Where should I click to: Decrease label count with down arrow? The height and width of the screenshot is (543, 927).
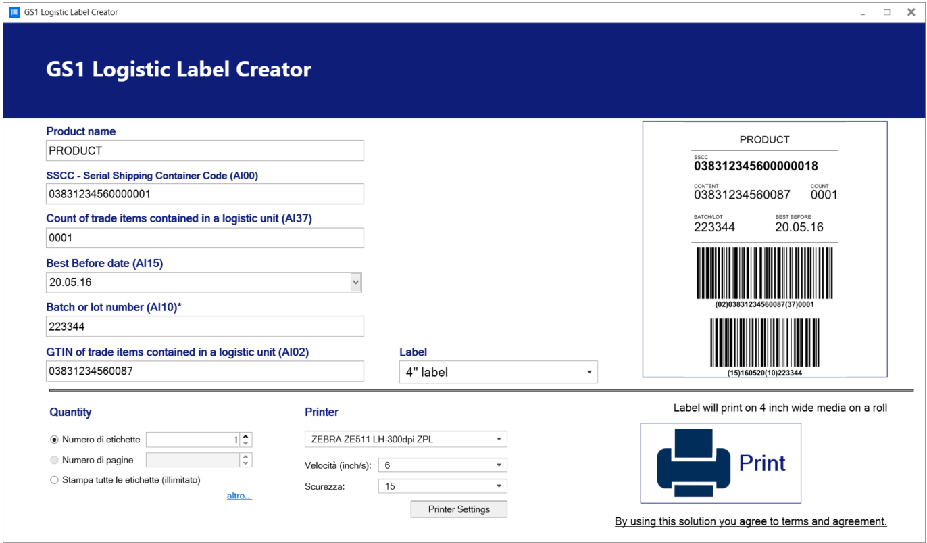coord(246,444)
